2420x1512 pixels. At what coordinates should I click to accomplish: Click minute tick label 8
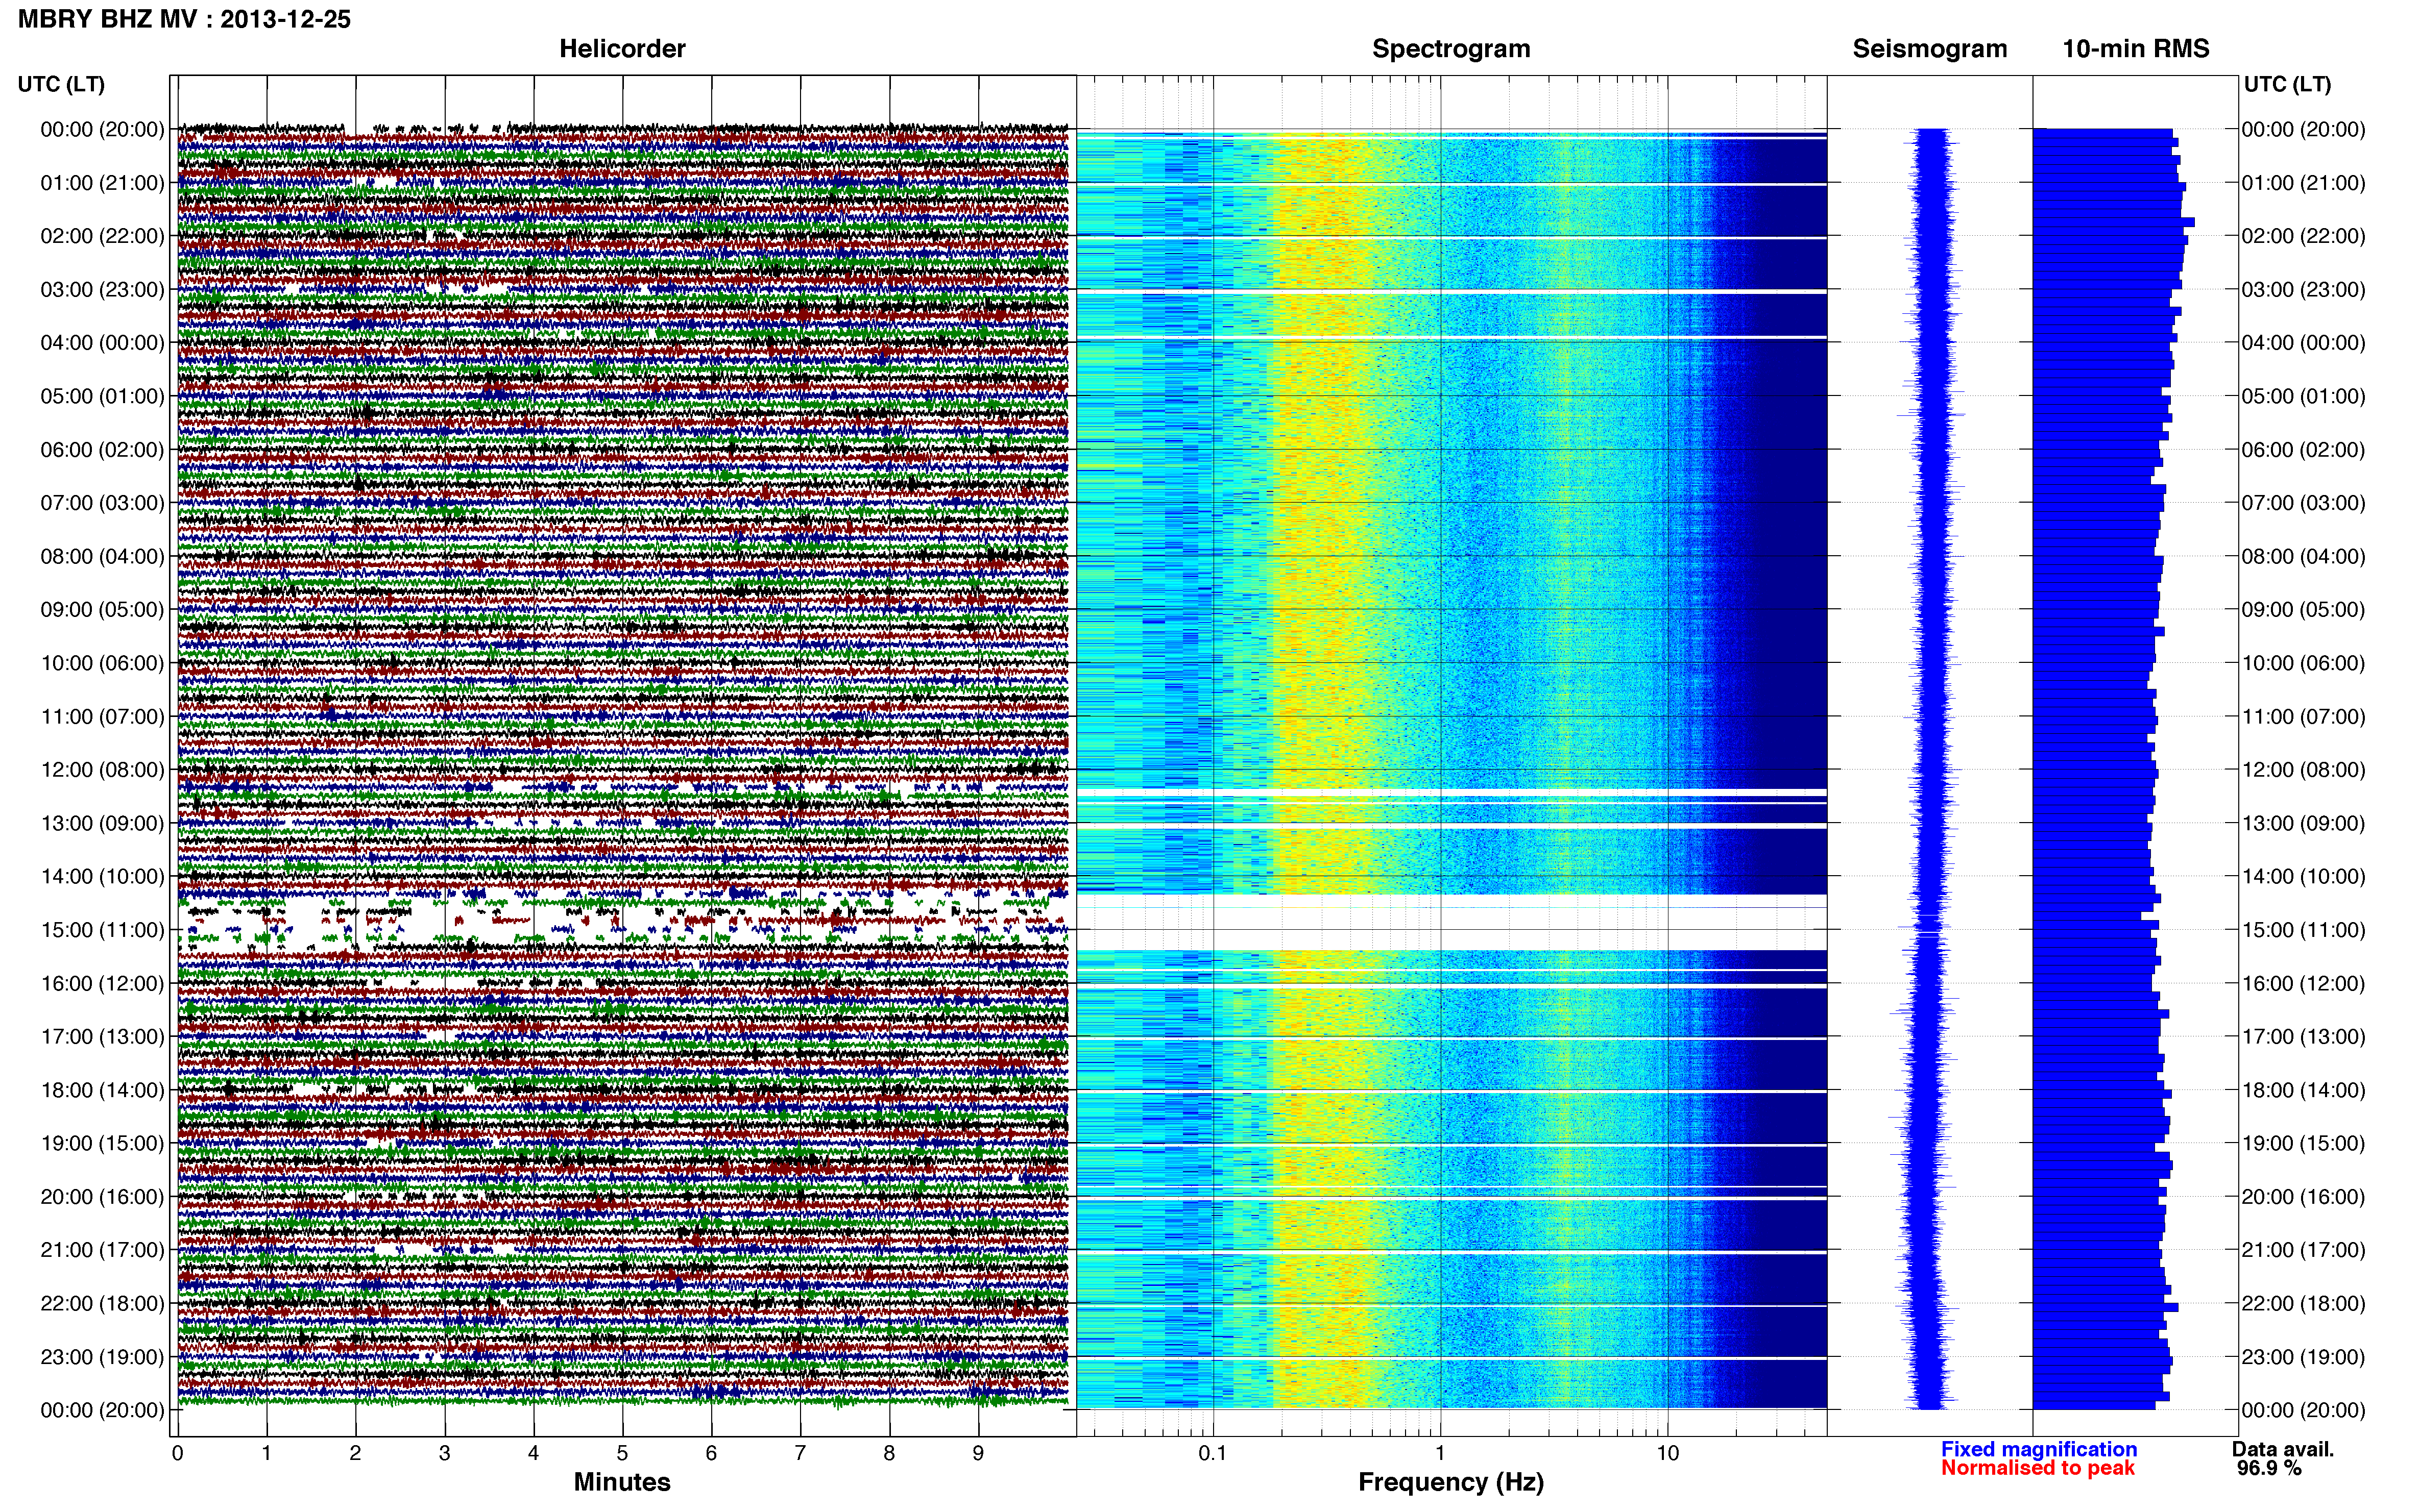[889, 1453]
